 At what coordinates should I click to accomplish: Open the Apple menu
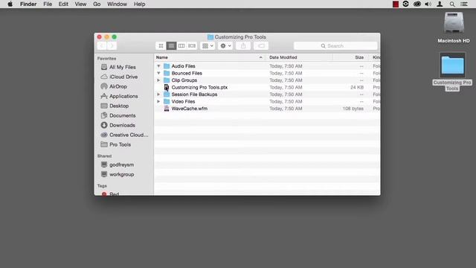pyautogui.click(x=10, y=4)
